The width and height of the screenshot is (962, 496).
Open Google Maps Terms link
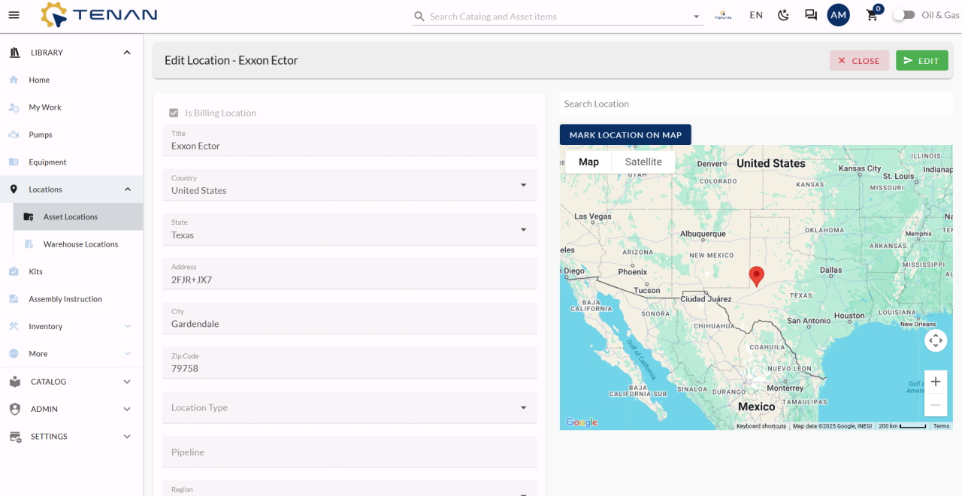click(x=941, y=426)
